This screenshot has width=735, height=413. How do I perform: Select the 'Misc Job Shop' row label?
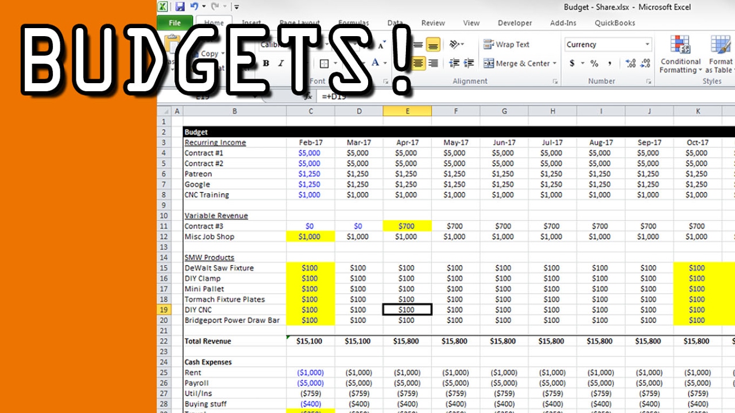point(234,236)
